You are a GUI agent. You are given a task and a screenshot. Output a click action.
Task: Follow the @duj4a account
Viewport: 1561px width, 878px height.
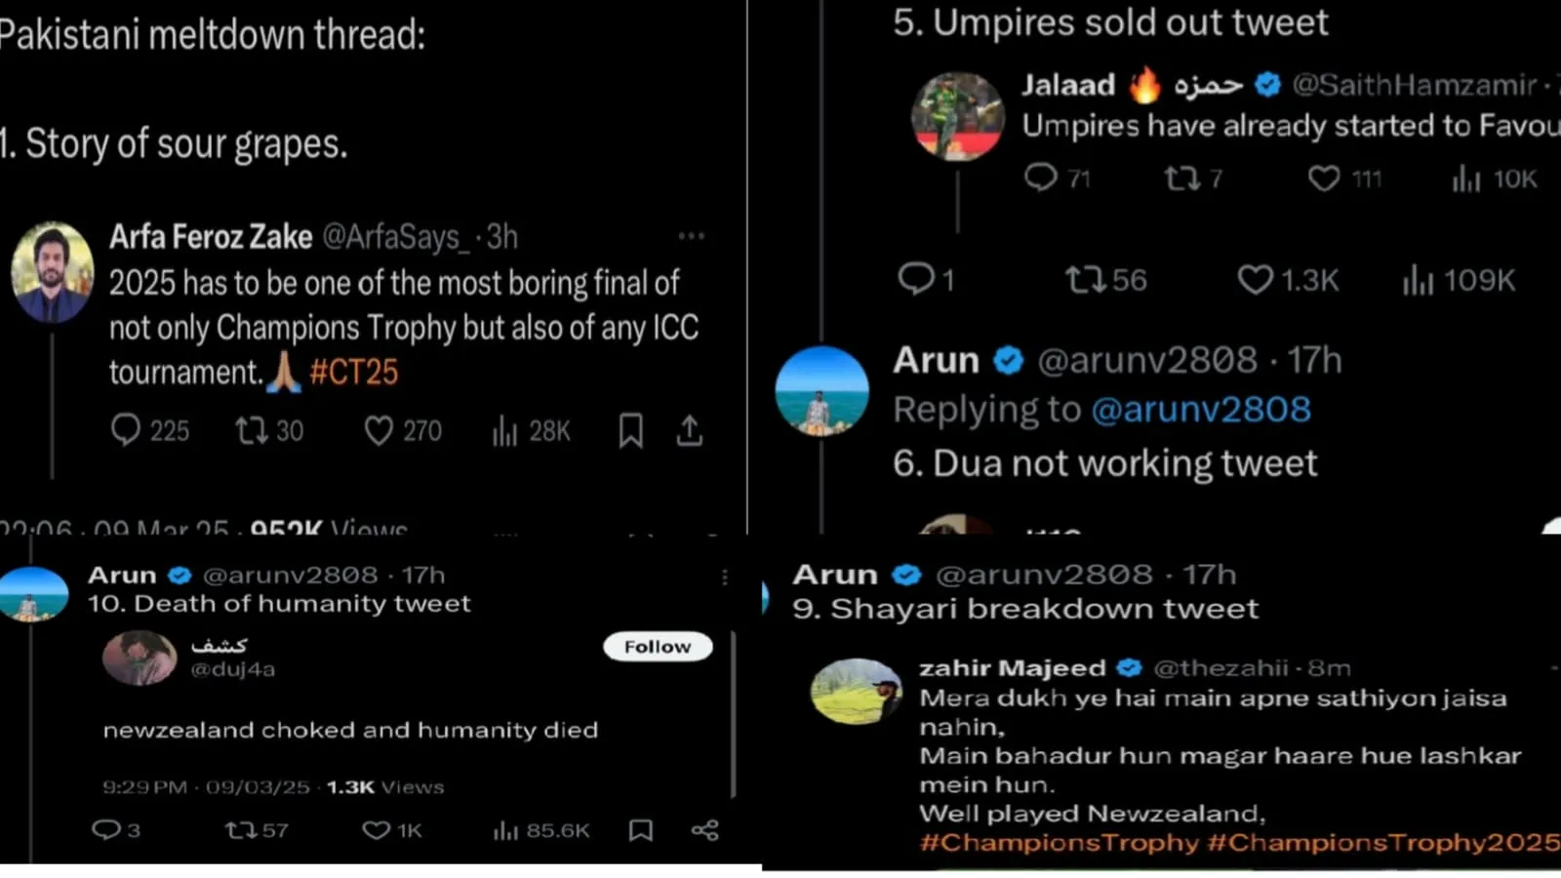point(658,646)
